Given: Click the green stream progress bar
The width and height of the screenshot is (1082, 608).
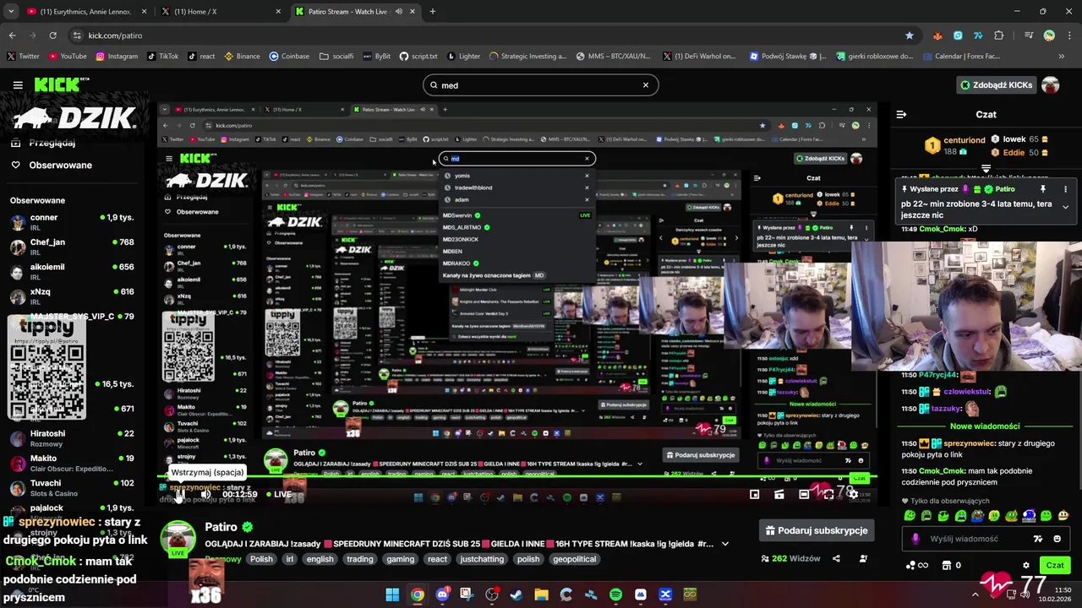Looking at the screenshot, I should 517,478.
